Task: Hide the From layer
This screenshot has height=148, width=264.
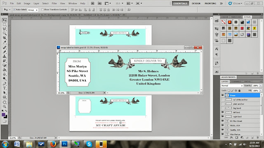Action: [x=223, y=95]
